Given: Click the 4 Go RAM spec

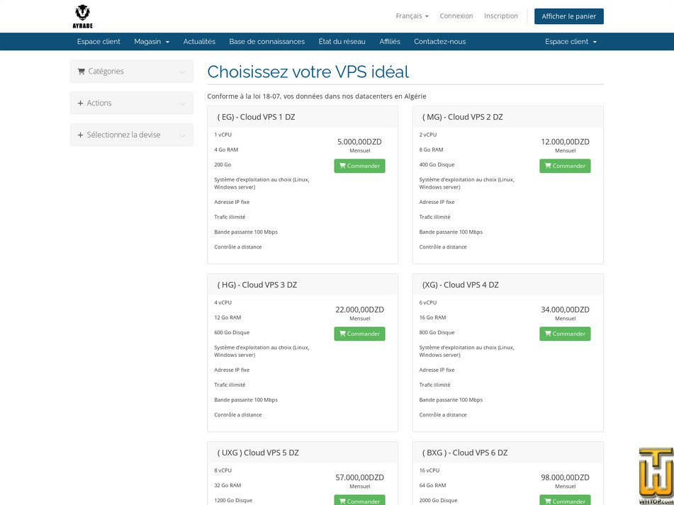Looking at the screenshot, I should 226,149.
